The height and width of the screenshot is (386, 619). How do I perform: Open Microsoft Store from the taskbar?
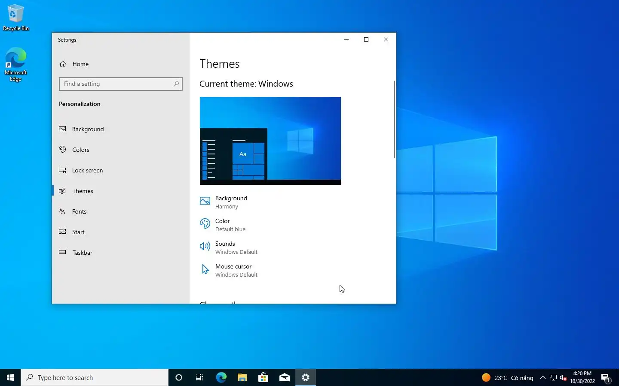pyautogui.click(x=263, y=377)
